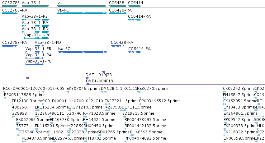Select transcript Vap-33-1-RD

[35, 32]
